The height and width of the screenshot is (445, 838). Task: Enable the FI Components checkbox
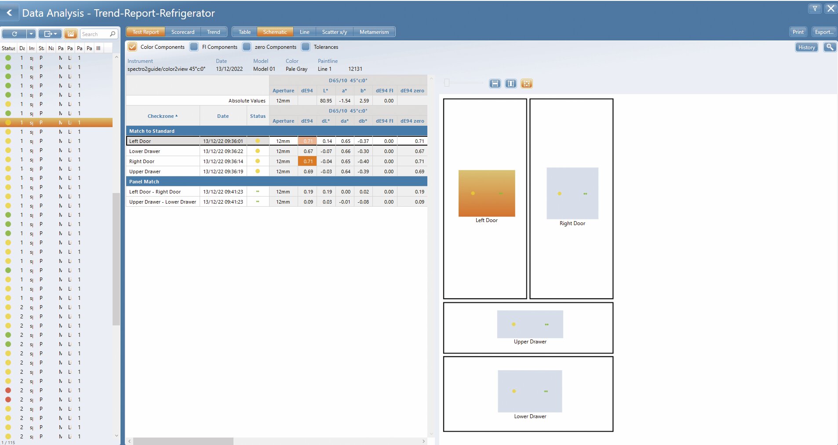(194, 47)
